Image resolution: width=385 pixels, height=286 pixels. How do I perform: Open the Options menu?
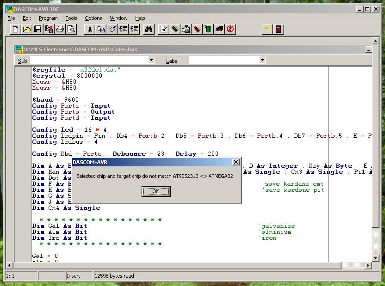[93, 18]
